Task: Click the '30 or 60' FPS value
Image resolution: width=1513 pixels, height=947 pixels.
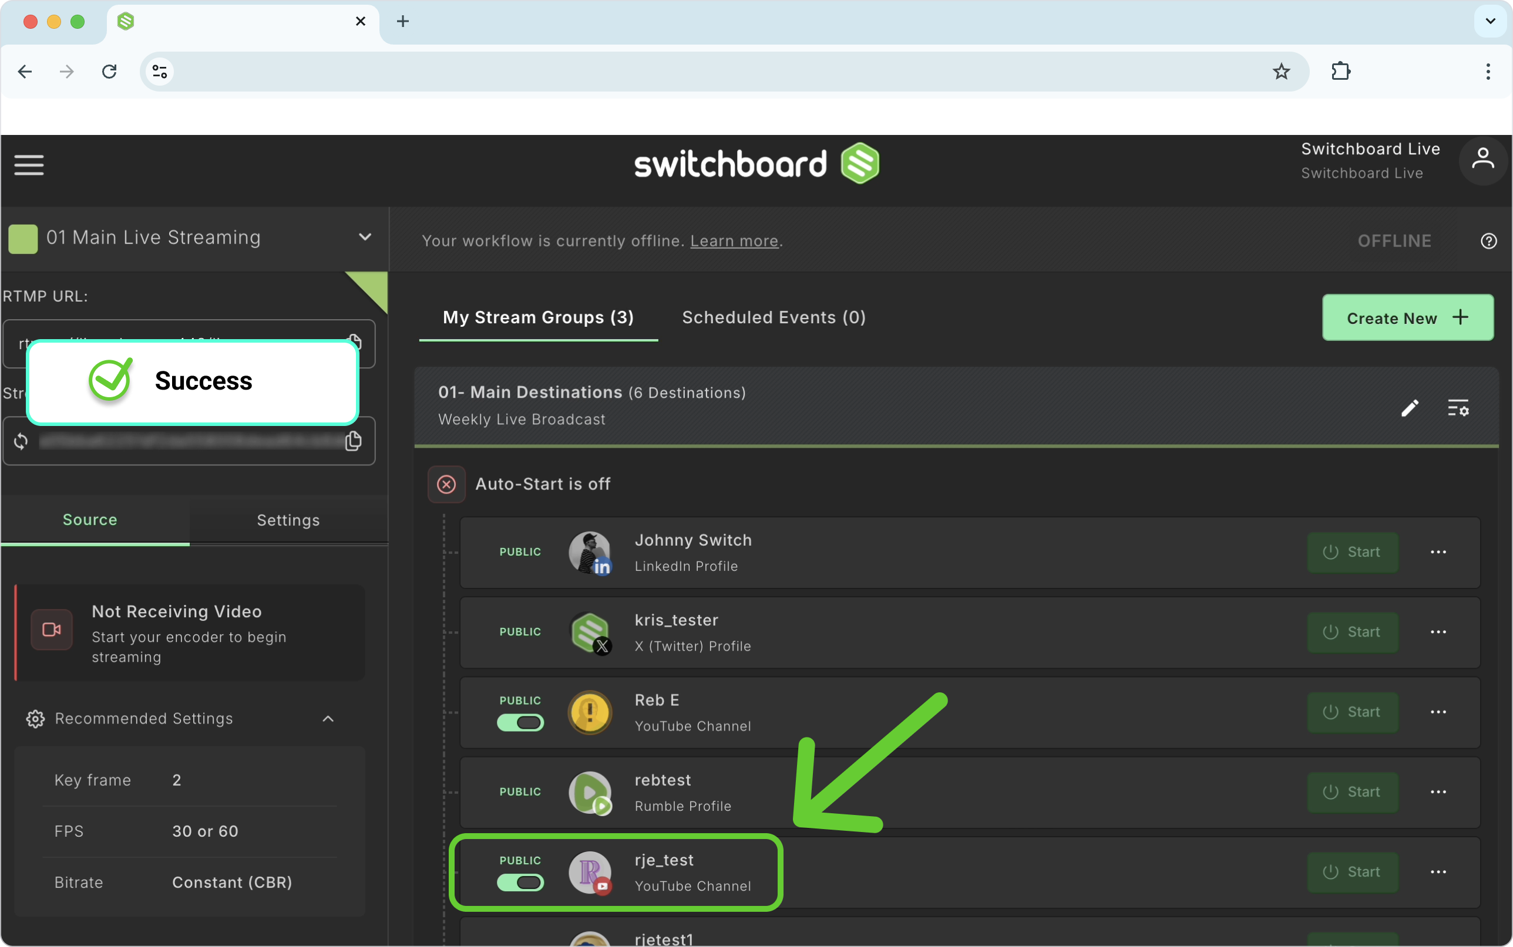Action: pyautogui.click(x=205, y=831)
